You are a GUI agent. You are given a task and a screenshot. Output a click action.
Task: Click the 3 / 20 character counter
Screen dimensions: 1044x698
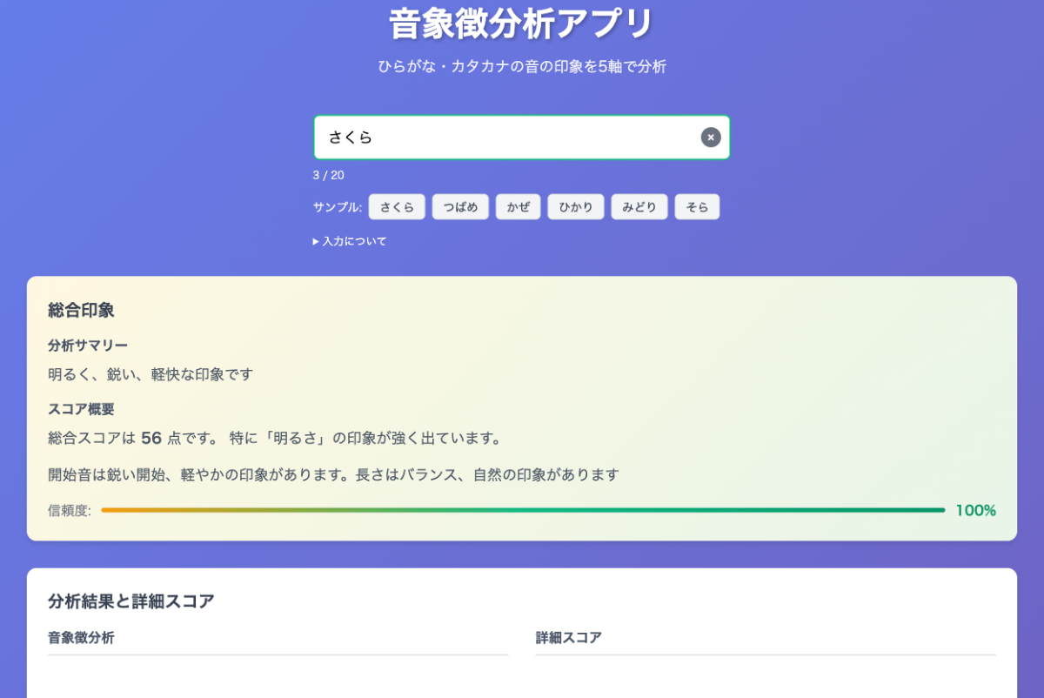329,175
